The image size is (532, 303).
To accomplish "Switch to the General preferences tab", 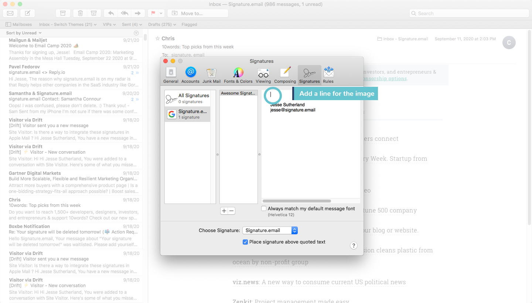I will coord(171,74).
